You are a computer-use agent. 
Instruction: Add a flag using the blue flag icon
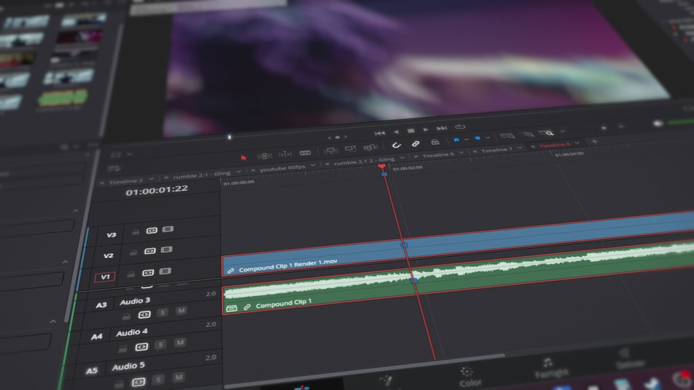pos(457,139)
